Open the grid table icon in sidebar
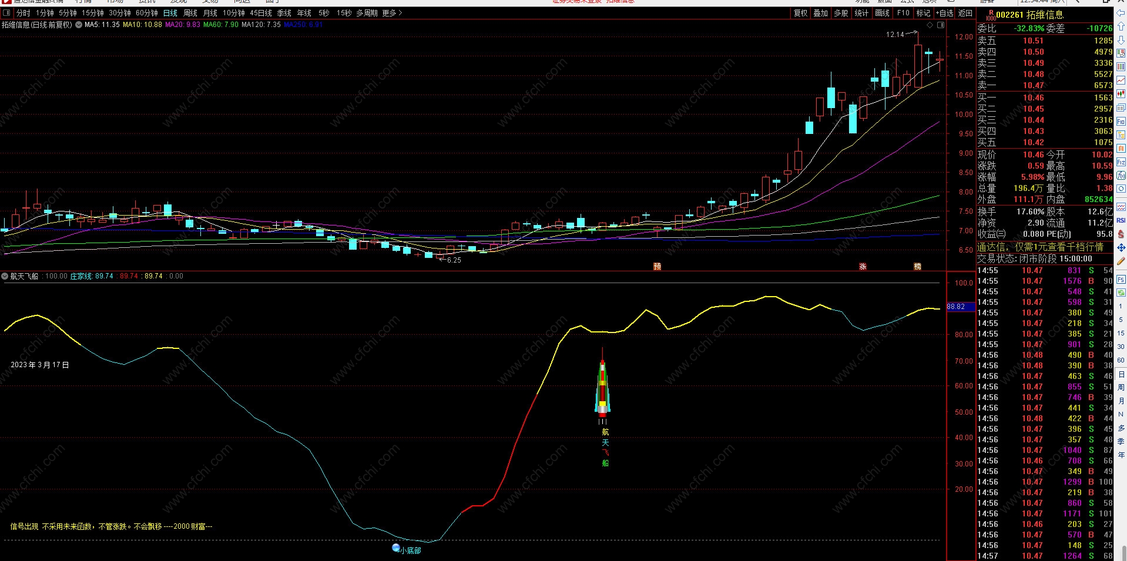The height and width of the screenshot is (561, 1127). (x=1121, y=66)
